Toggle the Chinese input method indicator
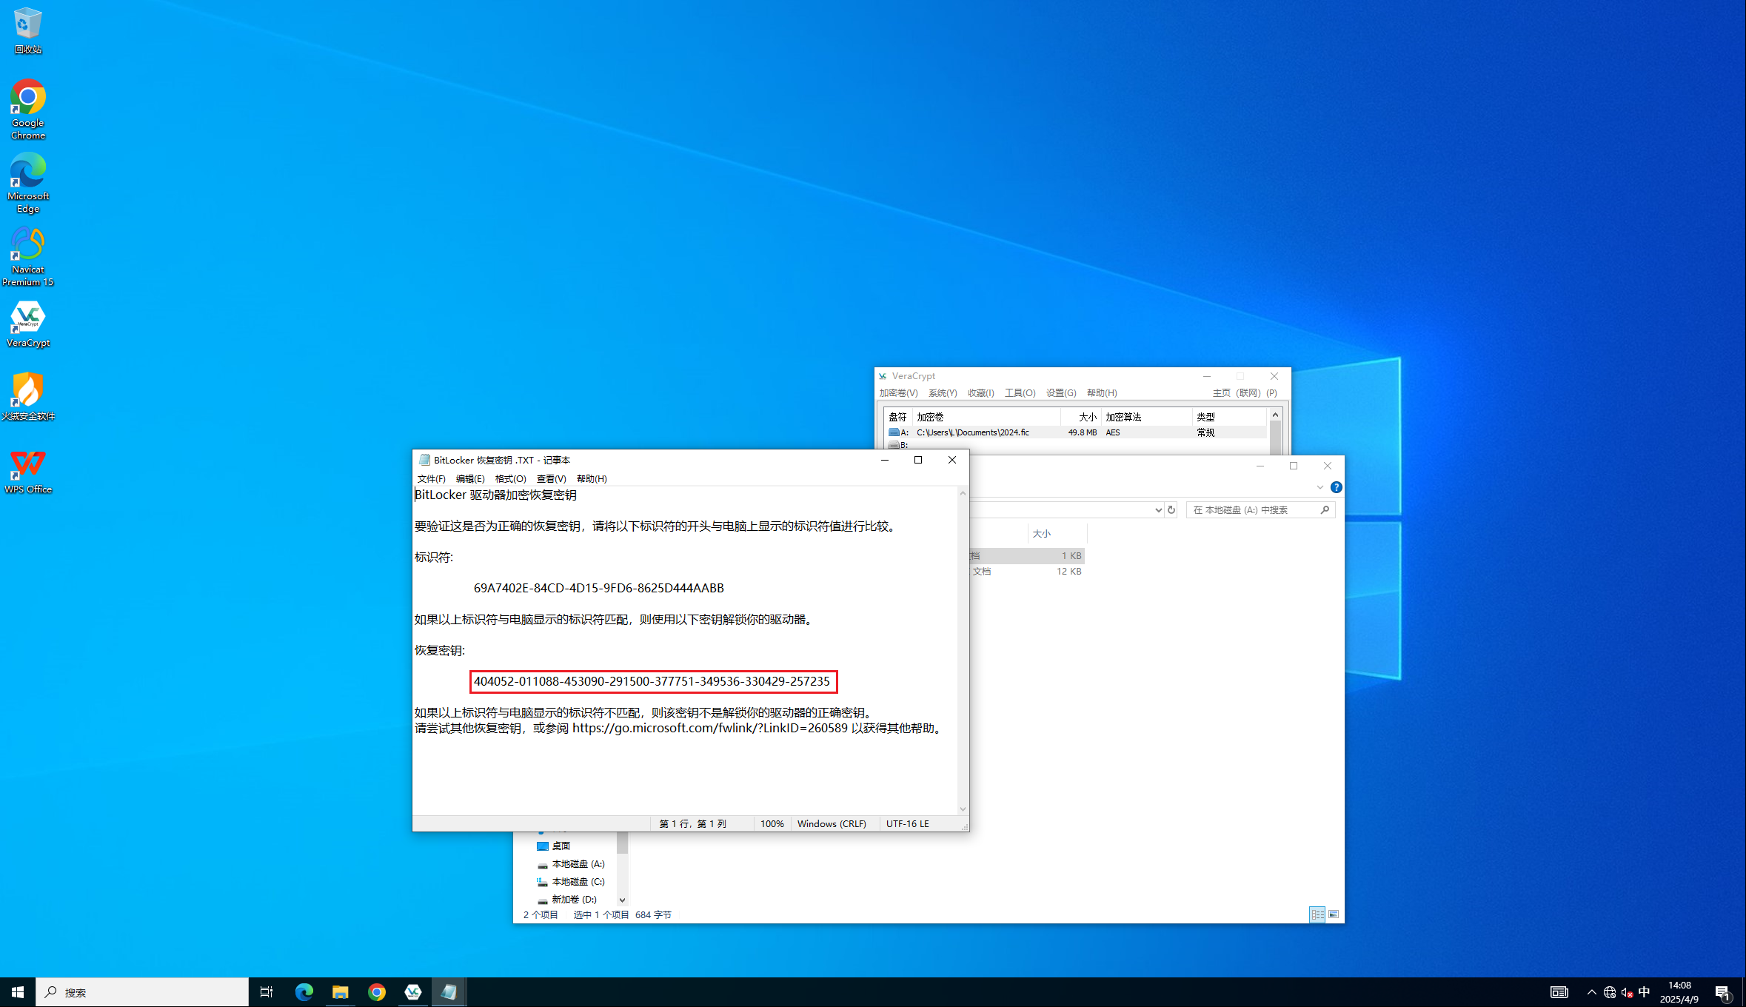Viewport: 1746px width, 1007px height. pos(1644,992)
